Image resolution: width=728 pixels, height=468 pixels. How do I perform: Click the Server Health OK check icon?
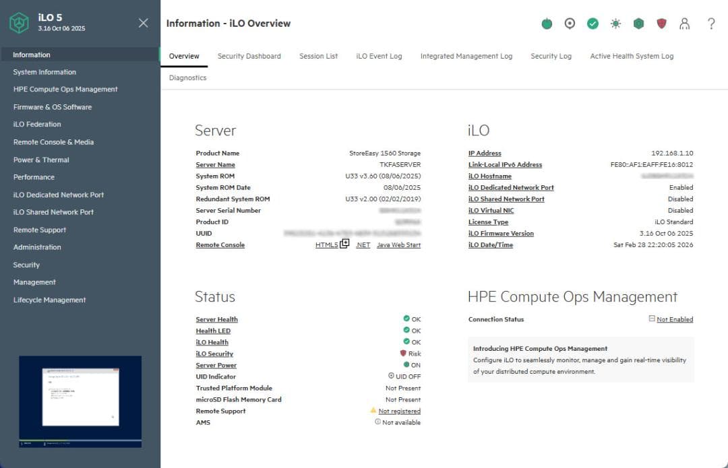pos(406,319)
